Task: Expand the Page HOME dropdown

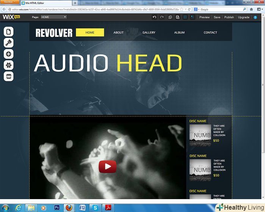Action: tap(54, 17)
